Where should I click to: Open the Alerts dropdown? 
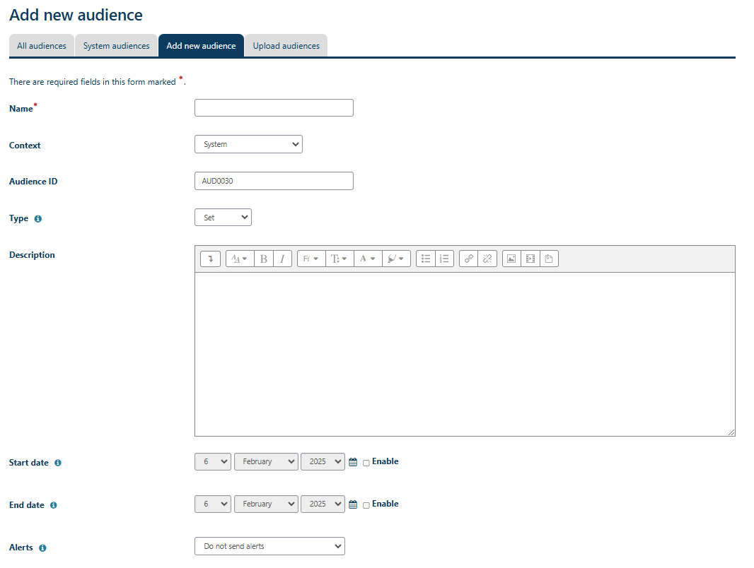click(x=269, y=546)
